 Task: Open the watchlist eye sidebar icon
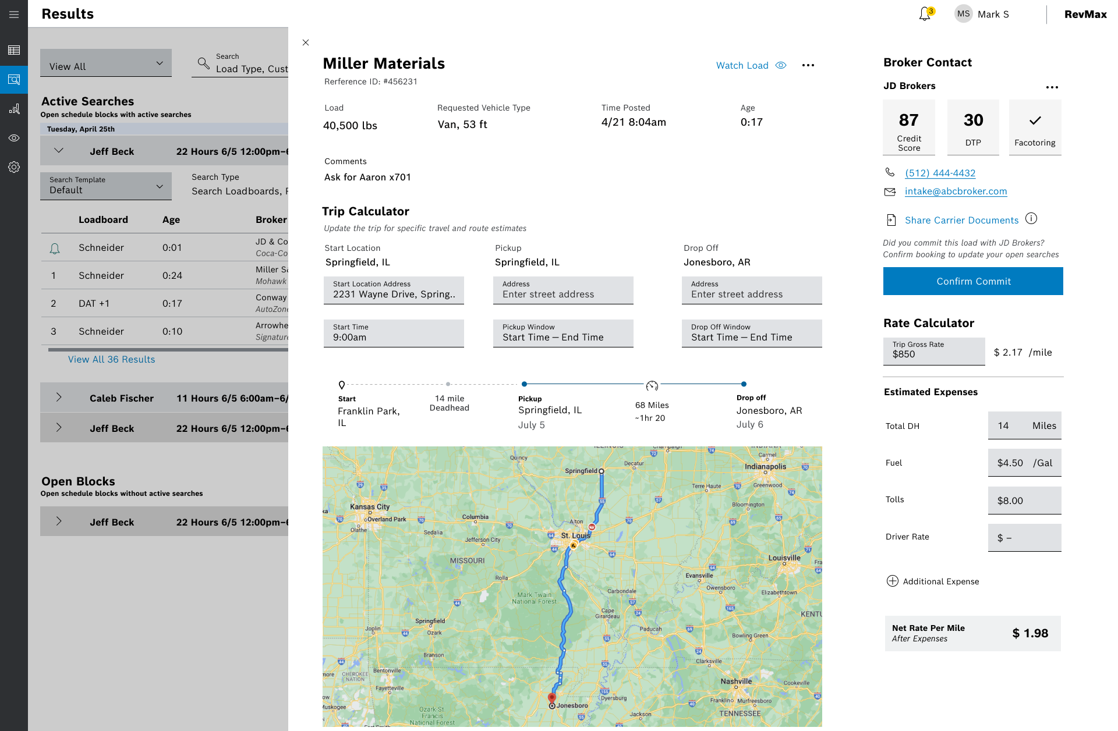coord(14,138)
